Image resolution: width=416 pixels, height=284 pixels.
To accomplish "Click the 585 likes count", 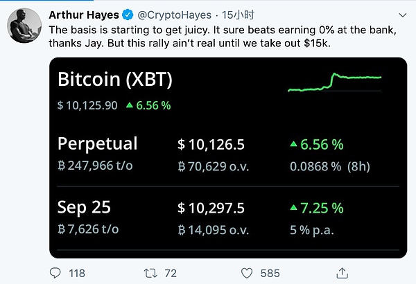I will click(268, 272).
